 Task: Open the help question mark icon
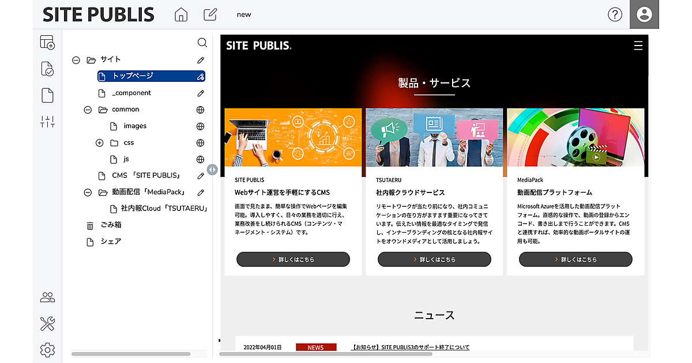(x=615, y=14)
